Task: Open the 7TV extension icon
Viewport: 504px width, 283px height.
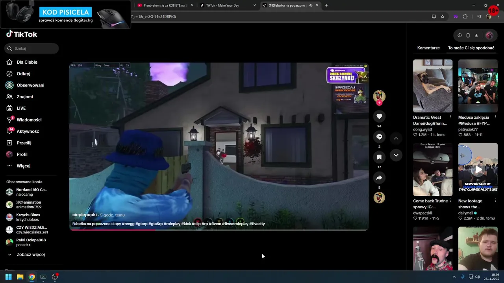Action: [456, 17]
